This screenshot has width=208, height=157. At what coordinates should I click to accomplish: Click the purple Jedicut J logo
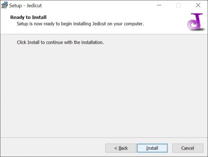coord(196,22)
